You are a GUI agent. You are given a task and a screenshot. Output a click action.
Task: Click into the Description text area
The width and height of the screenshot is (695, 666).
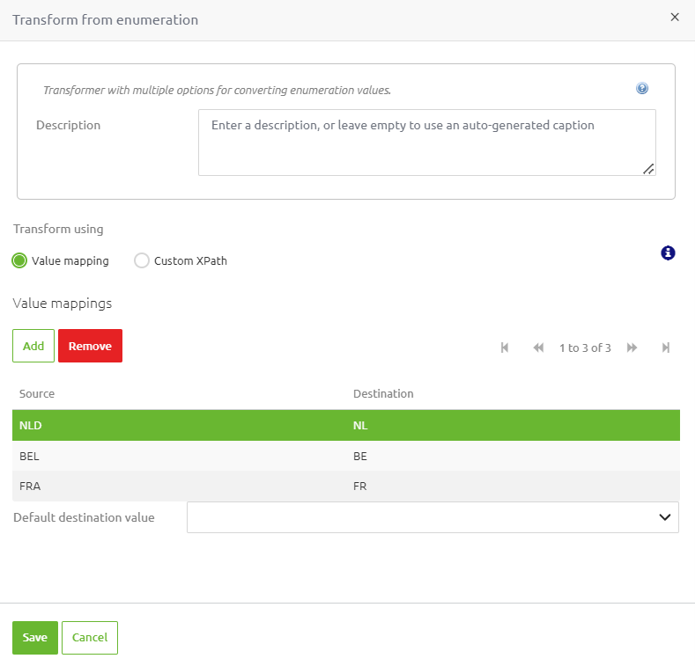click(427, 143)
